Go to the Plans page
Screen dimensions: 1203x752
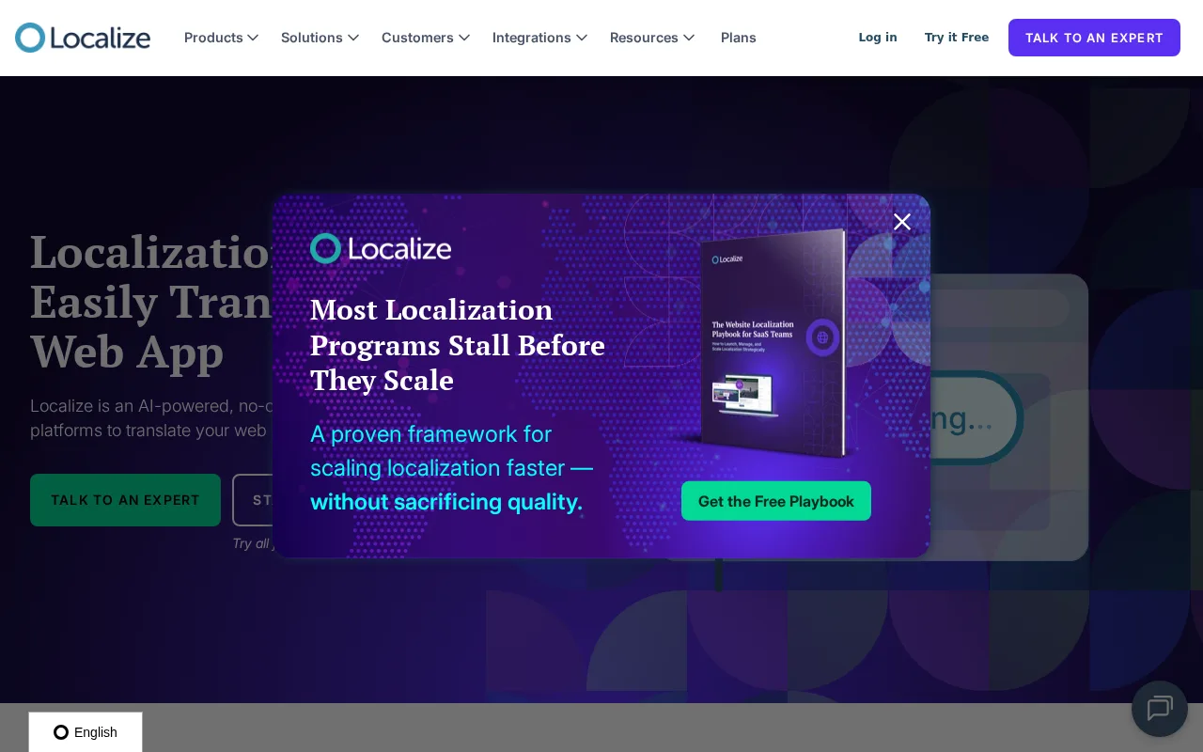click(739, 38)
